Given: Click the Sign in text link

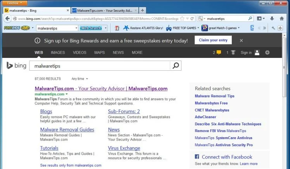Looking at the screenshot, I should (x=246, y=52).
